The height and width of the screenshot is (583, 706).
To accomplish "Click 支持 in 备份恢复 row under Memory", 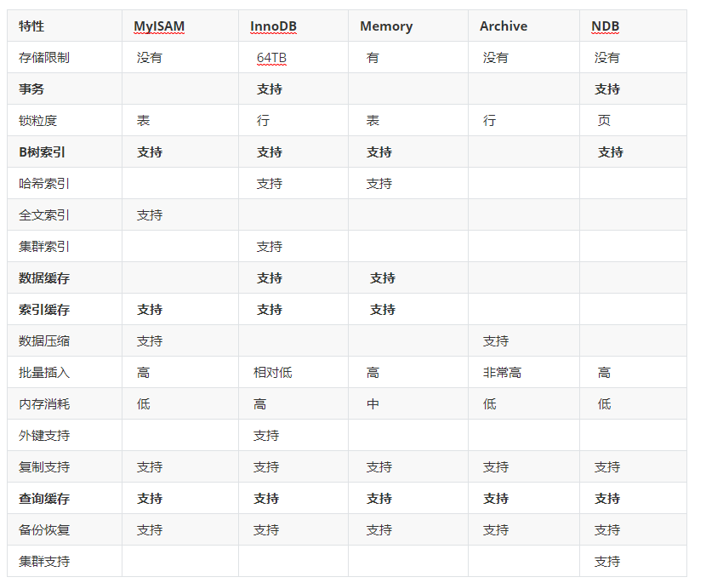I will [x=379, y=530].
